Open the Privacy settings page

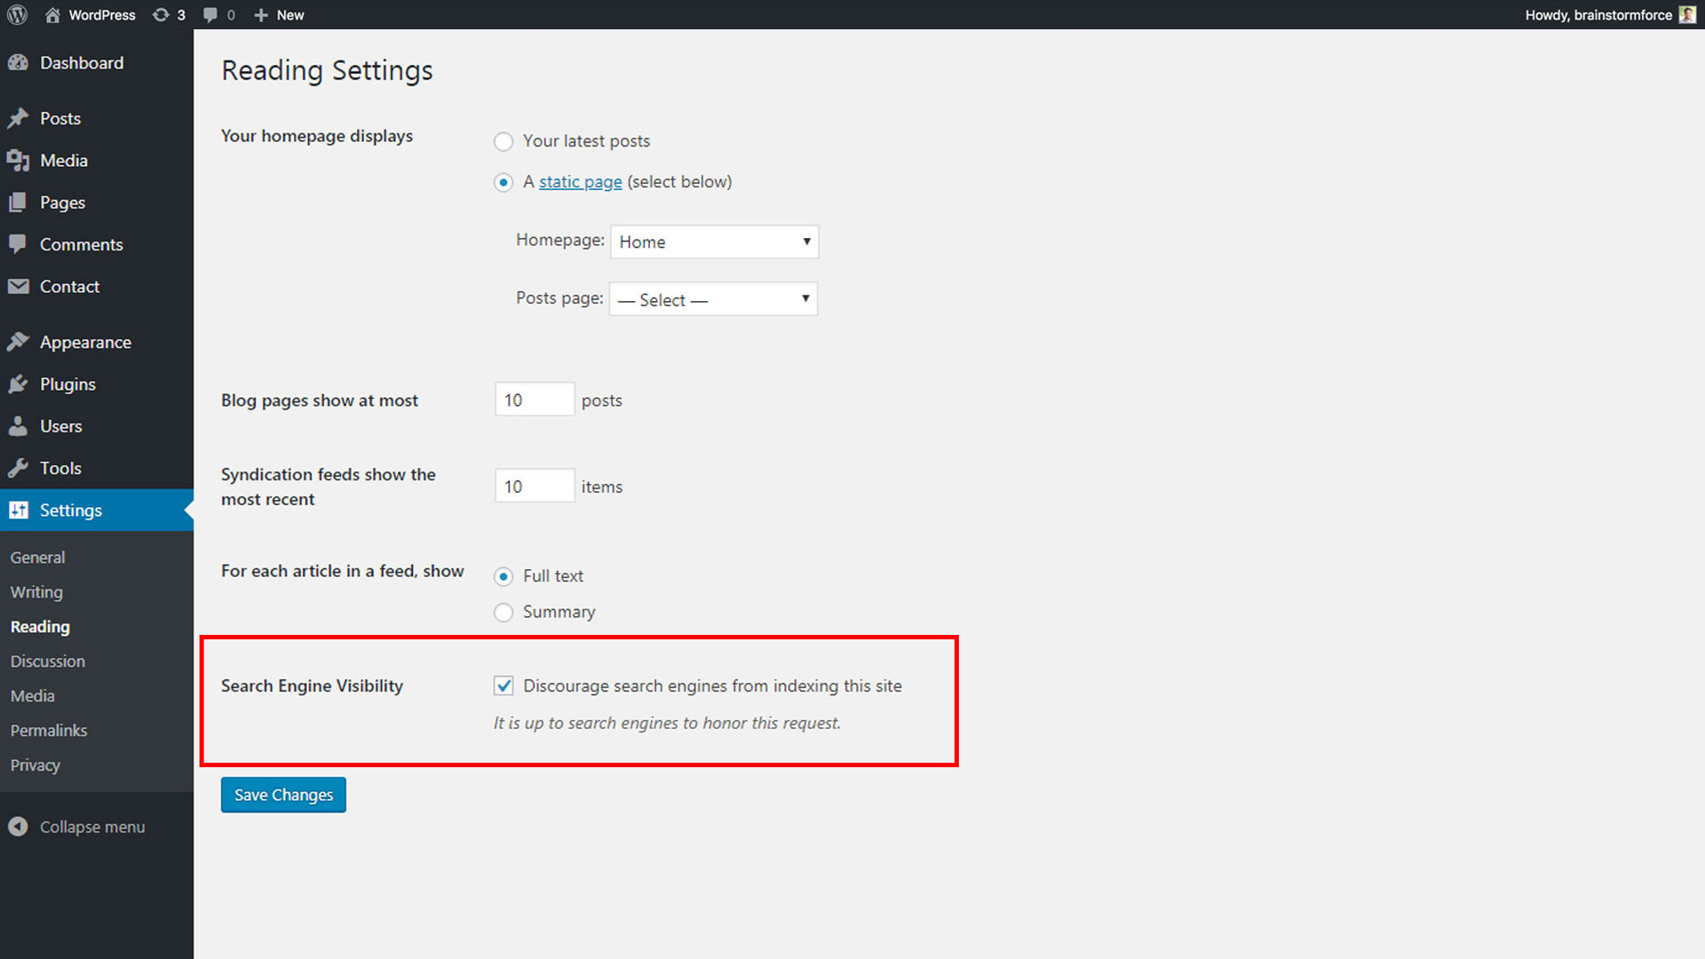pos(35,765)
